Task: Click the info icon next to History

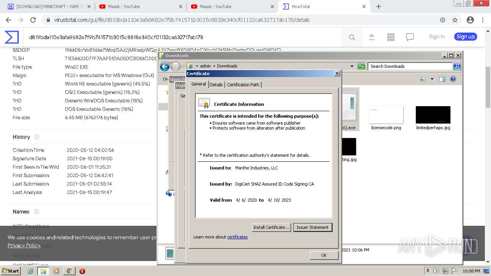Action: tap(37, 137)
